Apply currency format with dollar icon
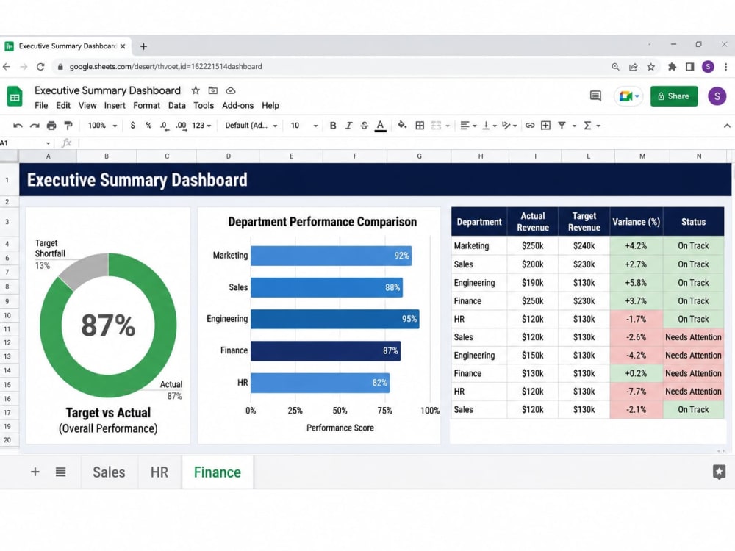Image resolution: width=735 pixels, height=551 pixels. (133, 126)
